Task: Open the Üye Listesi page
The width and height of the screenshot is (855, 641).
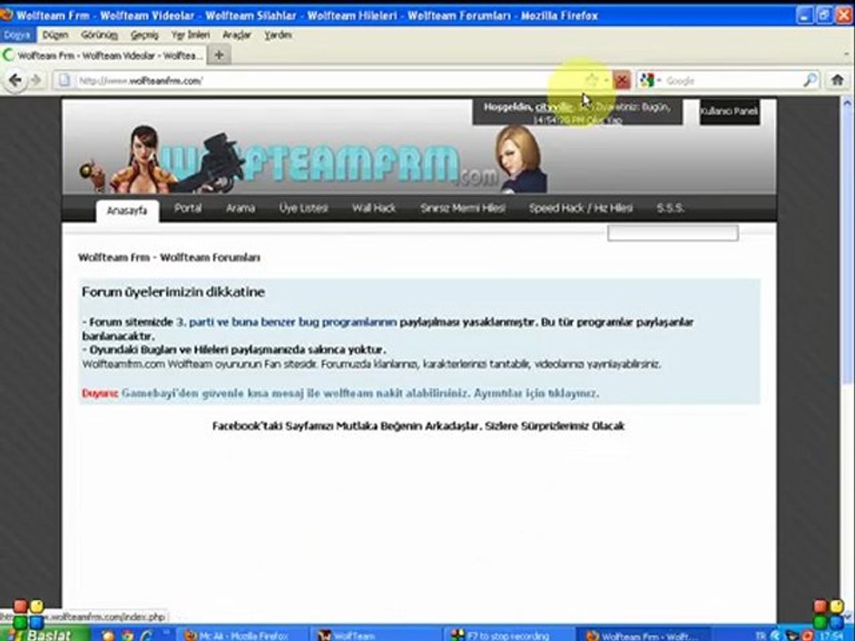Action: pos(303,207)
